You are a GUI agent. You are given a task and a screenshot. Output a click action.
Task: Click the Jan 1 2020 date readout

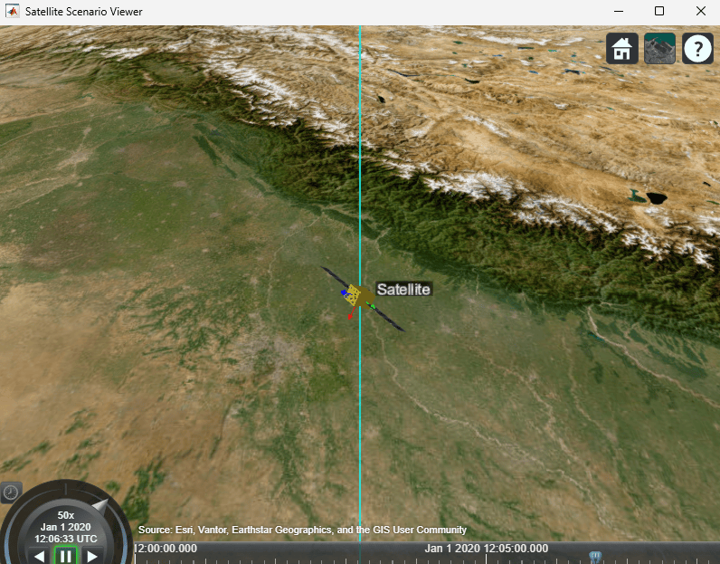tap(66, 527)
